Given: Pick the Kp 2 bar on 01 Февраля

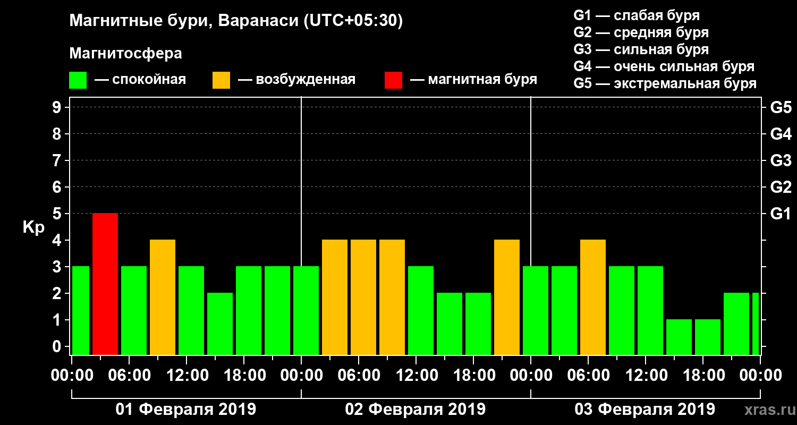Looking at the screenshot, I should pyautogui.click(x=220, y=324).
